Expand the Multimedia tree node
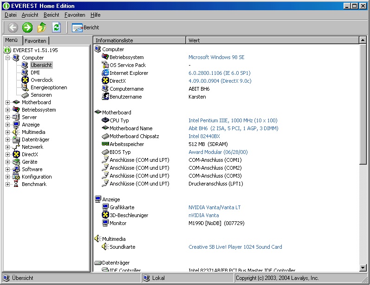The width and height of the screenshot is (370, 285). click(x=7, y=132)
